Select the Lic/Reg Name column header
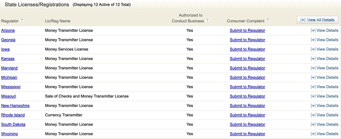The width and height of the screenshot is (341, 139). (x=58, y=21)
